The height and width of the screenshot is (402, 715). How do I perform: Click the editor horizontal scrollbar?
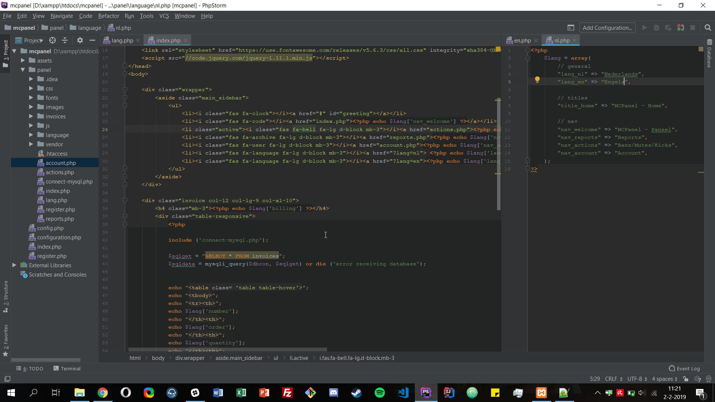[x=227, y=350]
